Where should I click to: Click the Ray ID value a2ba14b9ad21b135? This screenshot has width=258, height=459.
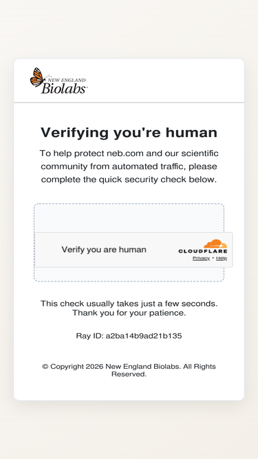tap(144, 336)
